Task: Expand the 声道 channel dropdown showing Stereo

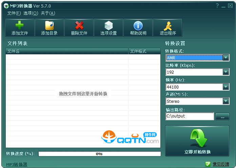Action: point(226,101)
